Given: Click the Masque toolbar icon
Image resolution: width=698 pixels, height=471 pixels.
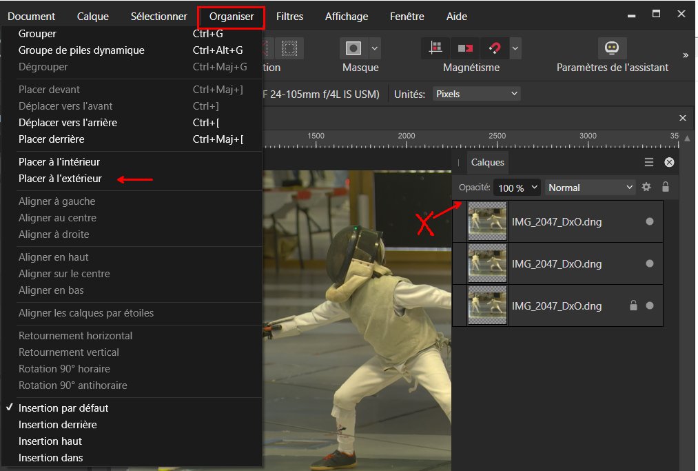Looking at the screenshot, I should tap(353, 48).
